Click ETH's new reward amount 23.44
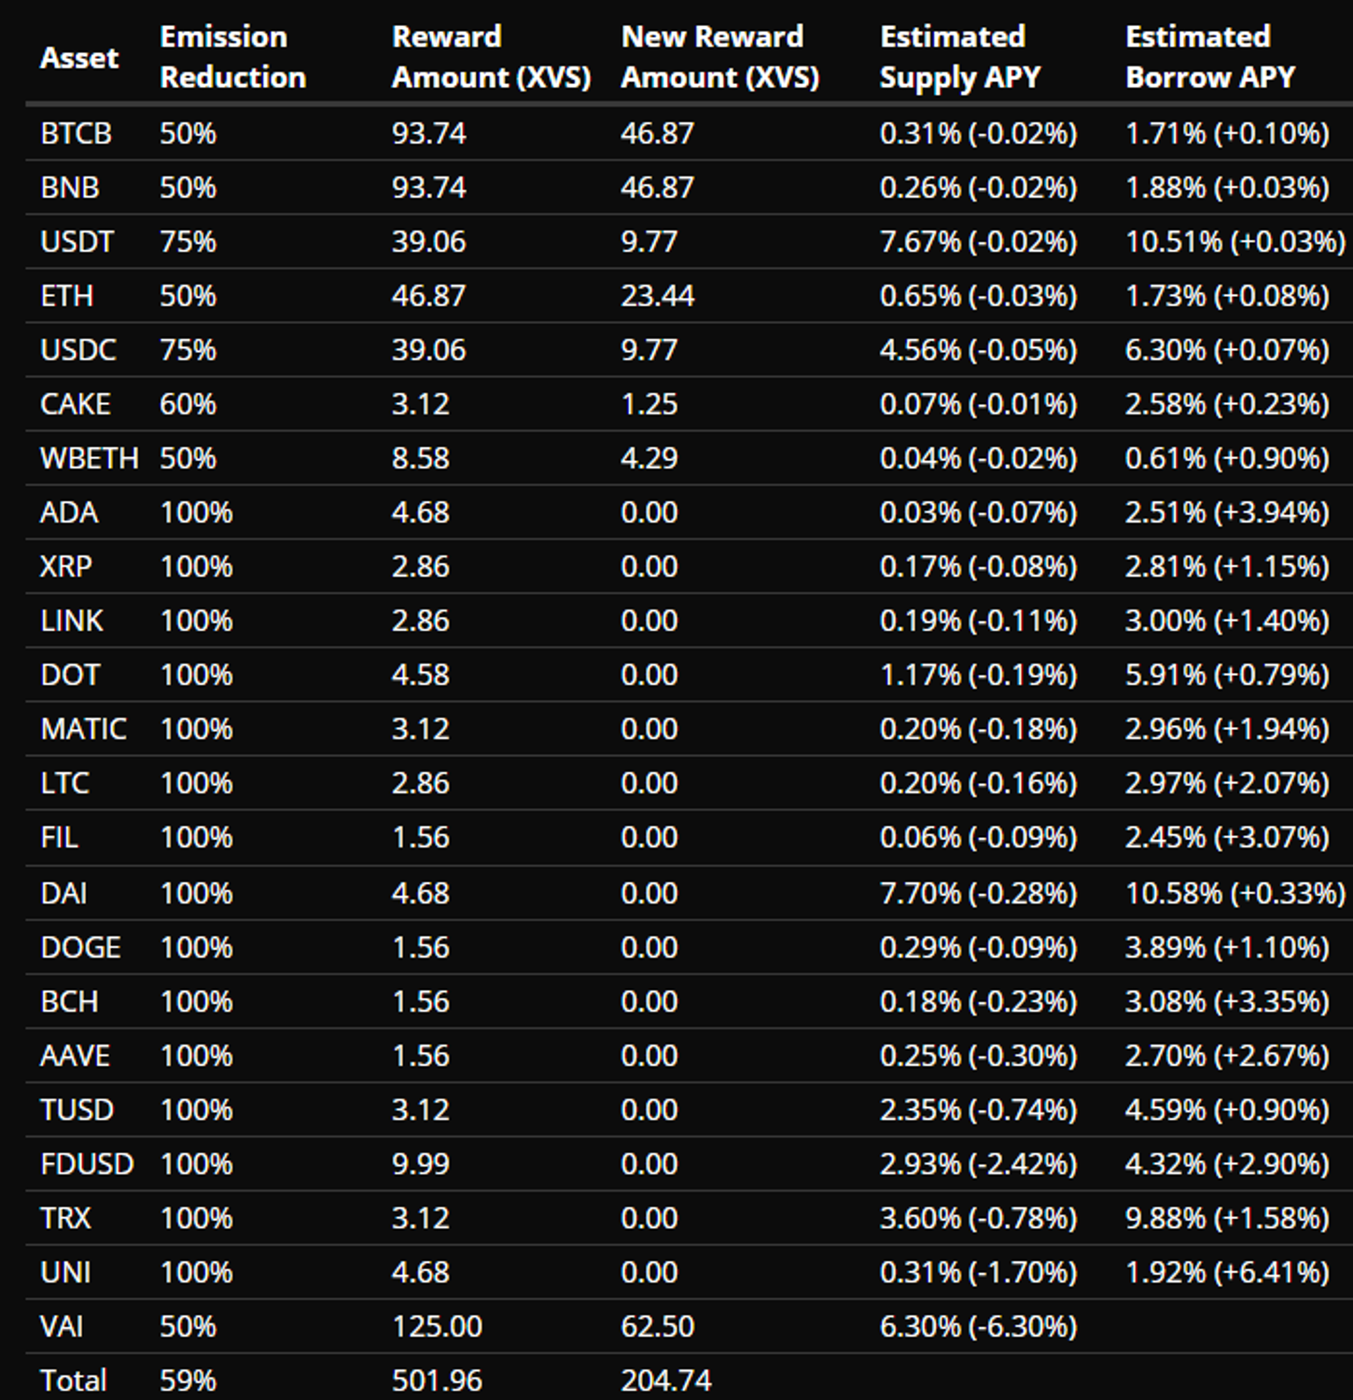This screenshot has height=1400, width=1353. click(657, 296)
